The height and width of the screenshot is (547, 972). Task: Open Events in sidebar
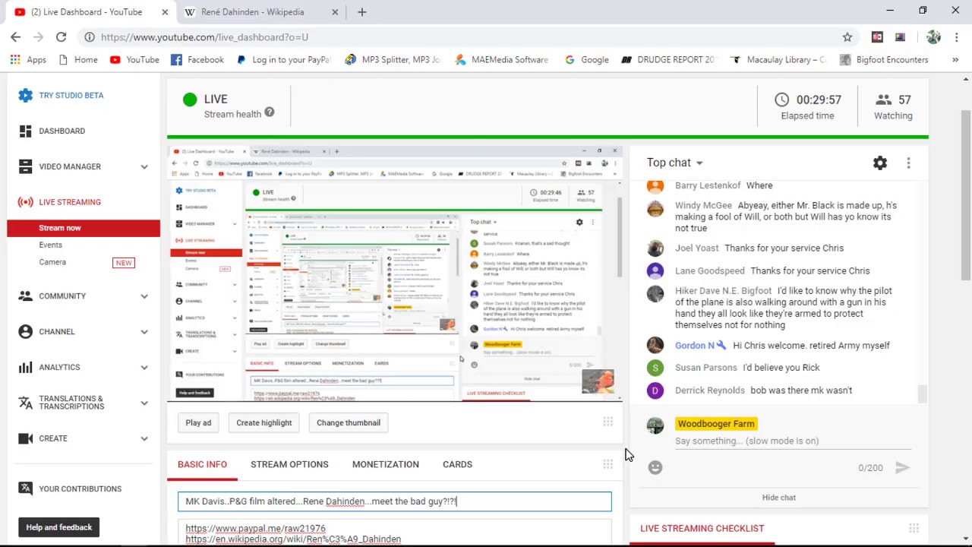(x=51, y=245)
